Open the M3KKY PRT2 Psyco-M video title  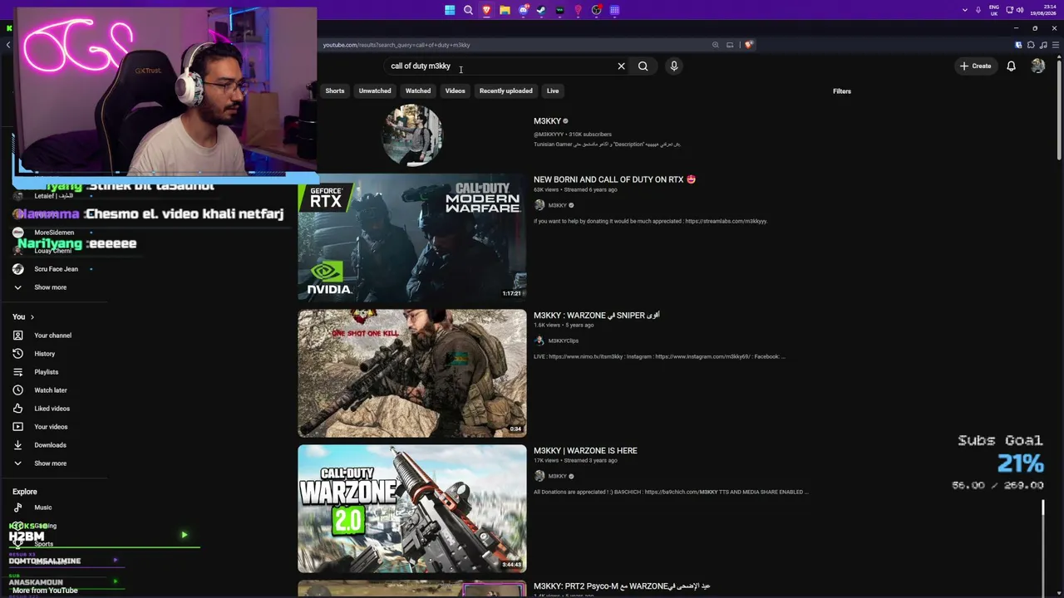622,586
